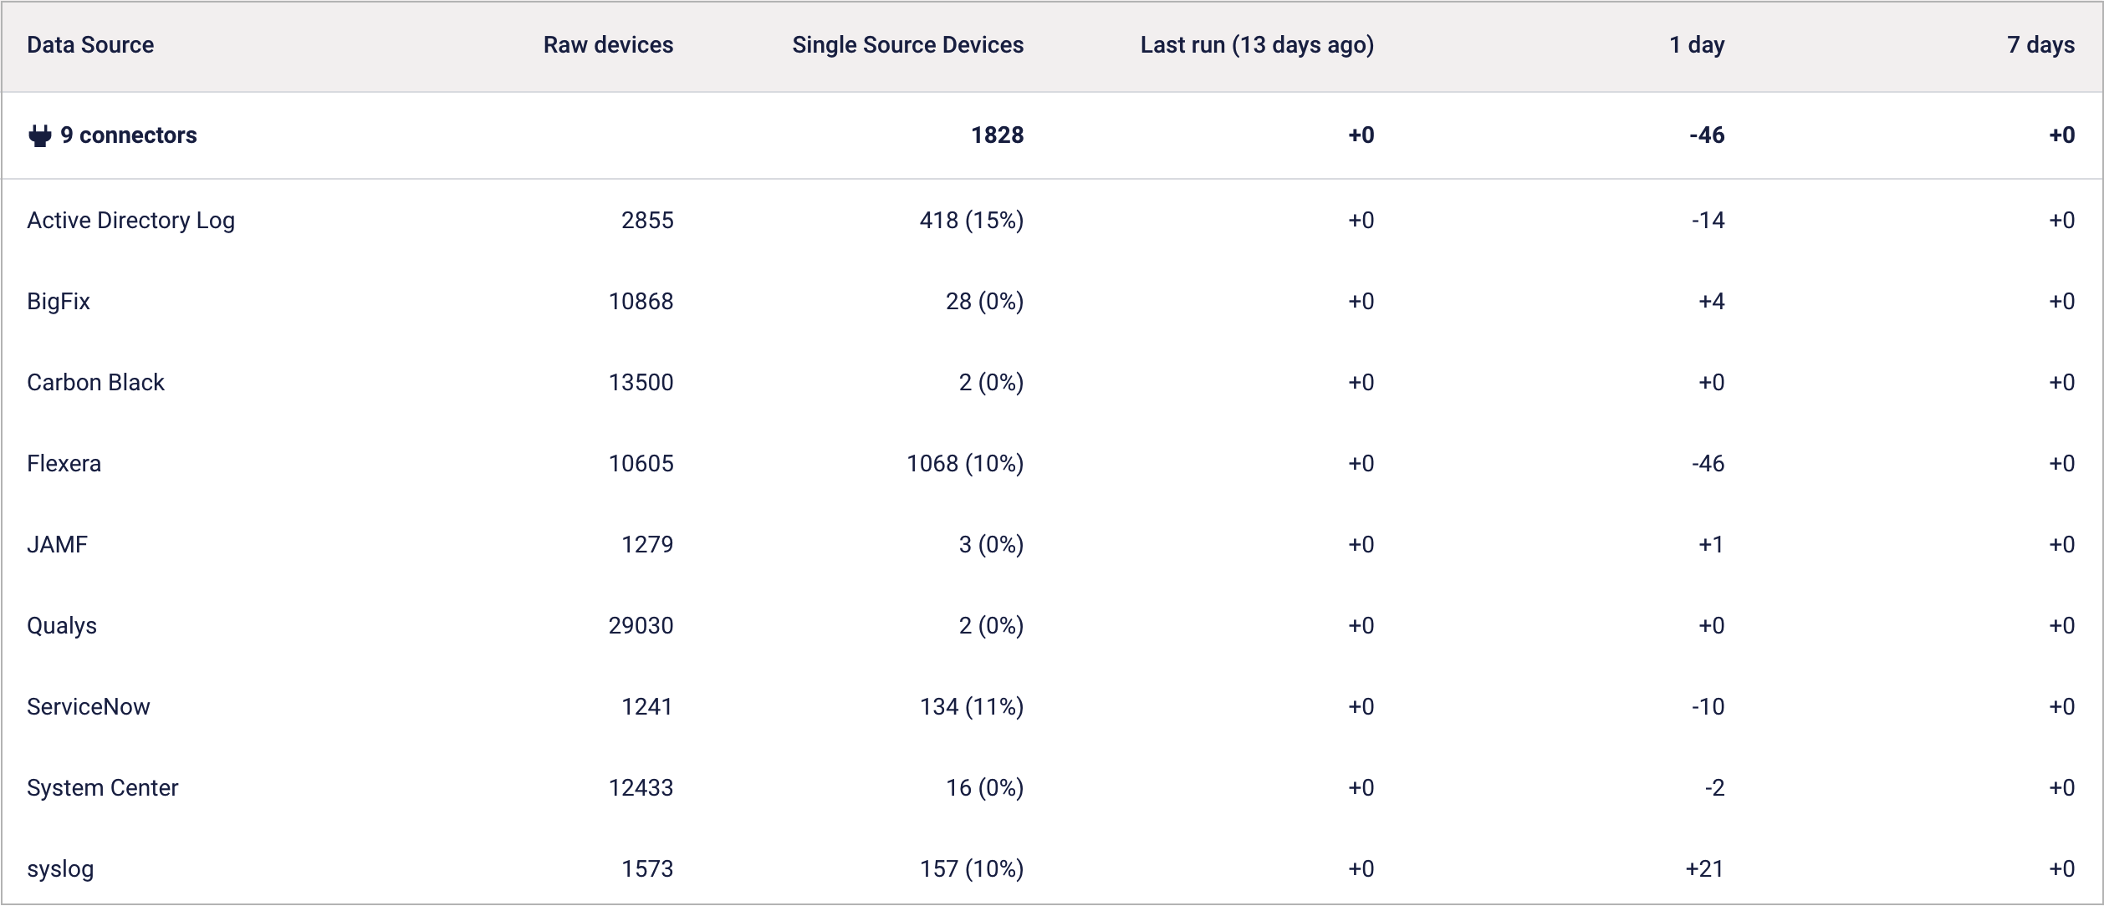
Task: Select the ServiceNow data source
Action: pyautogui.click(x=89, y=707)
